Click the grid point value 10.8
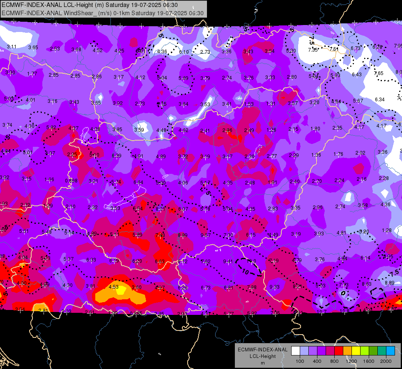The height and width of the screenshot is (369, 402). [345, 311]
